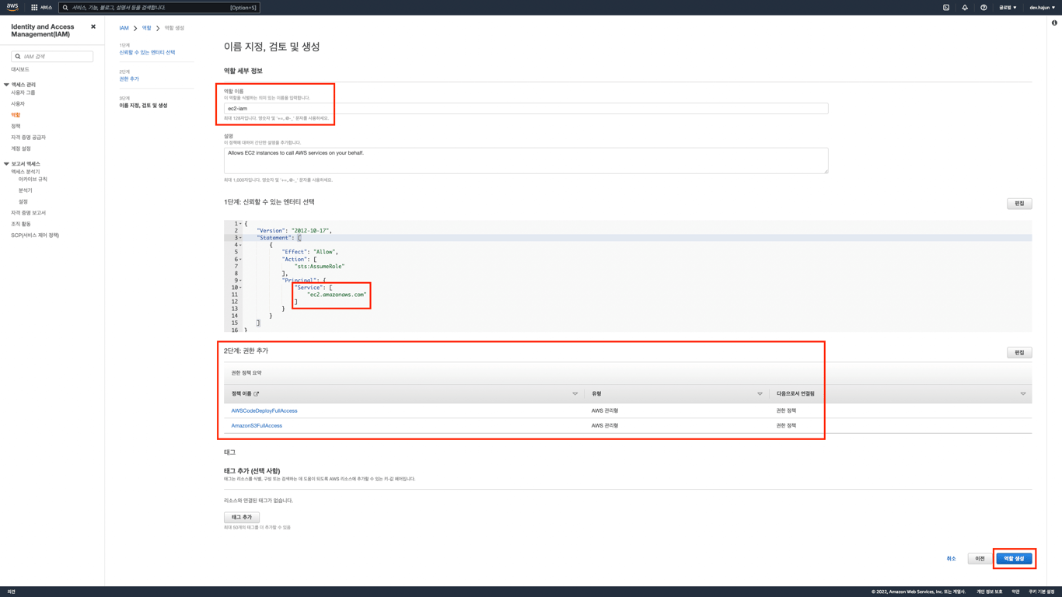Select 역할 in the sidebar
Image resolution: width=1062 pixels, height=597 pixels.
click(x=16, y=115)
